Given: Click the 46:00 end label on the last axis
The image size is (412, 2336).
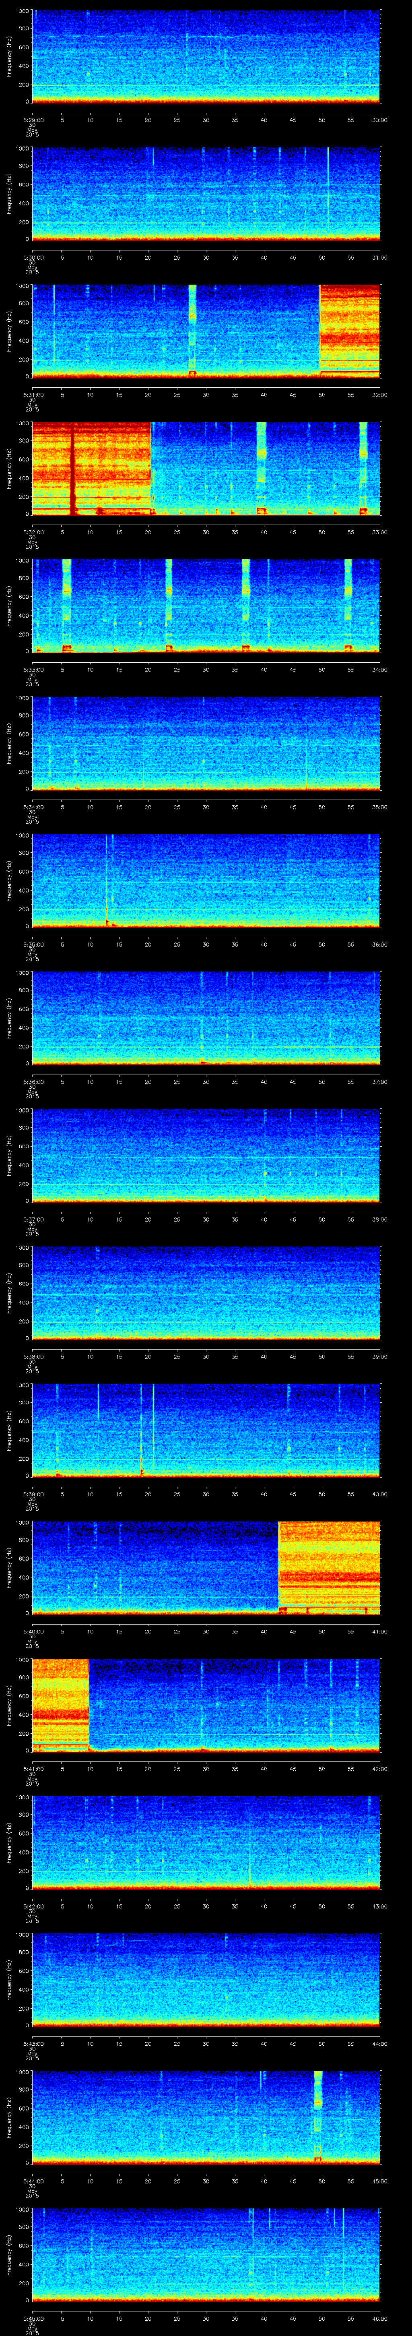Looking at the screenshot, I should (380, 2318).
